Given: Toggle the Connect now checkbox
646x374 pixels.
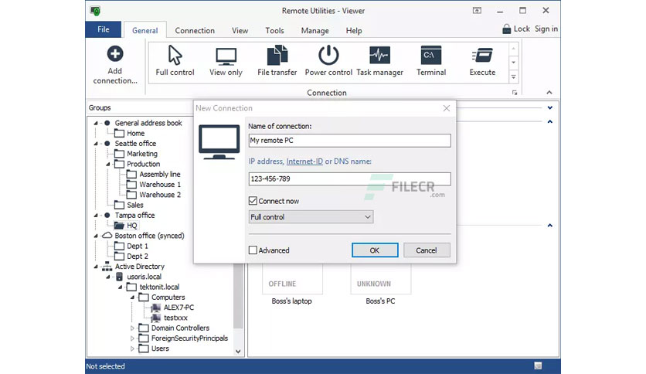Looking at the screenshot, I should (253, 201).
